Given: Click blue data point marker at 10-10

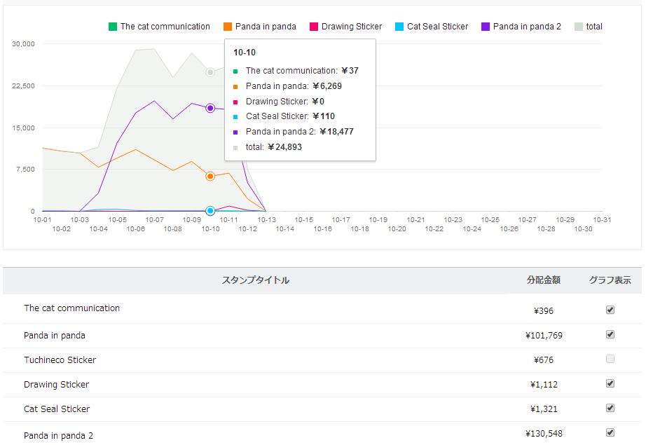Looking at the screenshot, I should point(210,211).
